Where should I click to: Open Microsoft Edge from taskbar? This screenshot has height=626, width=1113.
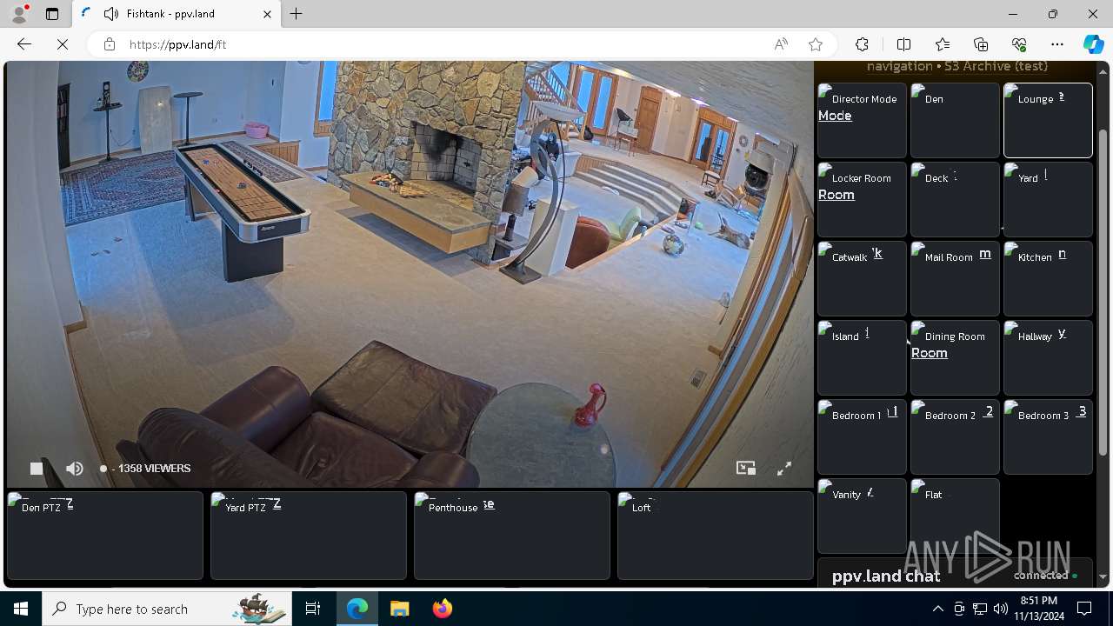(357, 609)
